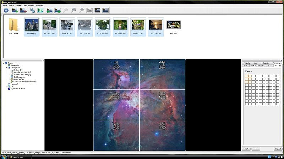Expand the My Bluetooth Places node
284x159 pixels.
(x=6, y=89)
